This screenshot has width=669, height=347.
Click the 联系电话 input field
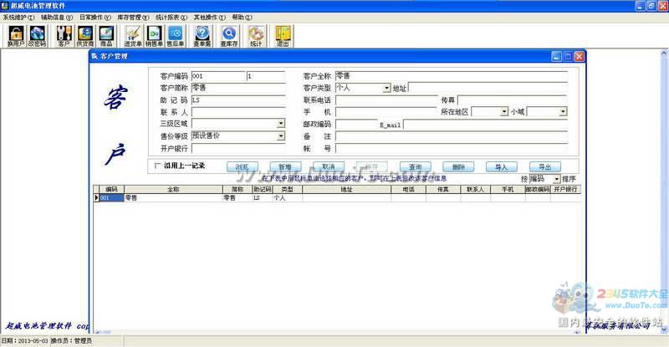(x=386, y=100)
